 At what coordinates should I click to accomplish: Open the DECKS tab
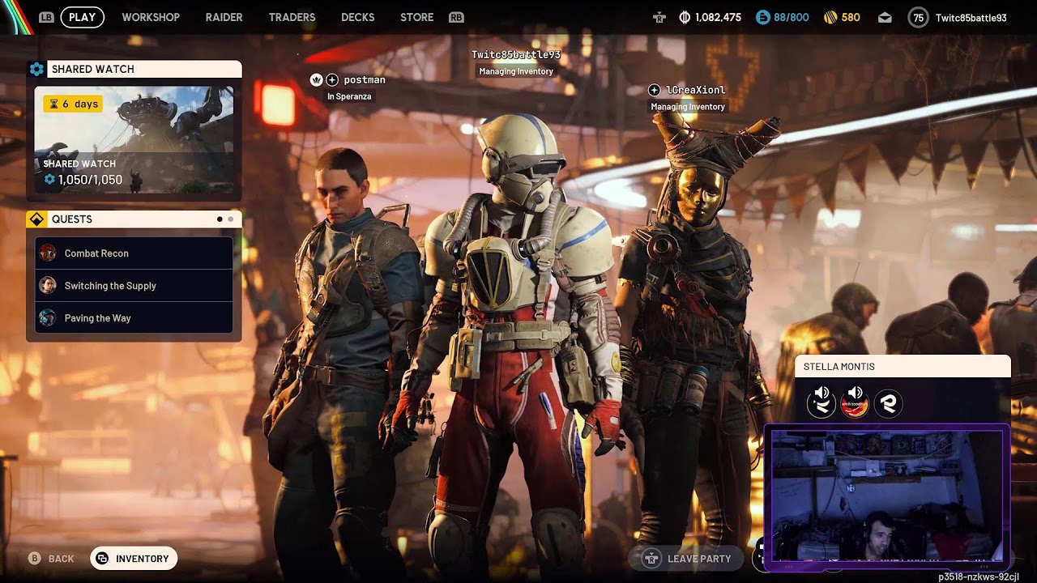coord(358,17)
